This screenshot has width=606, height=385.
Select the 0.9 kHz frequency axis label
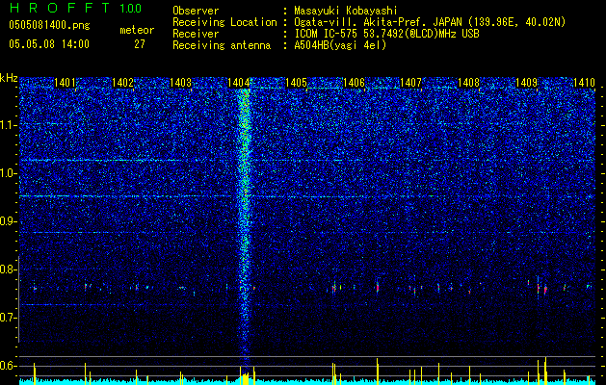pos(8,221)
